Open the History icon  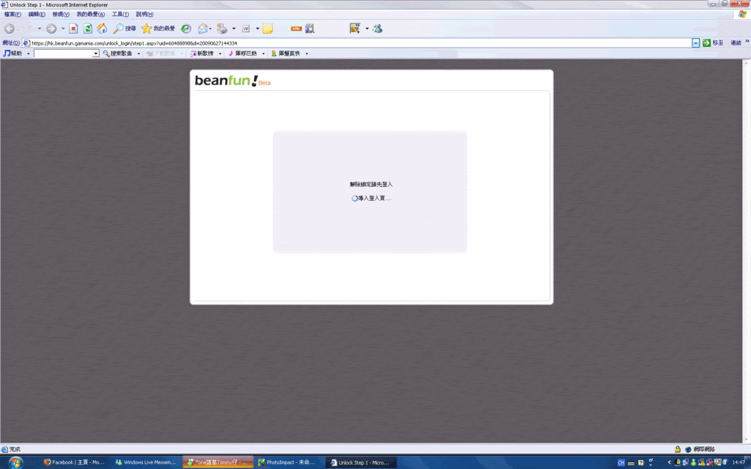(186, 29)
